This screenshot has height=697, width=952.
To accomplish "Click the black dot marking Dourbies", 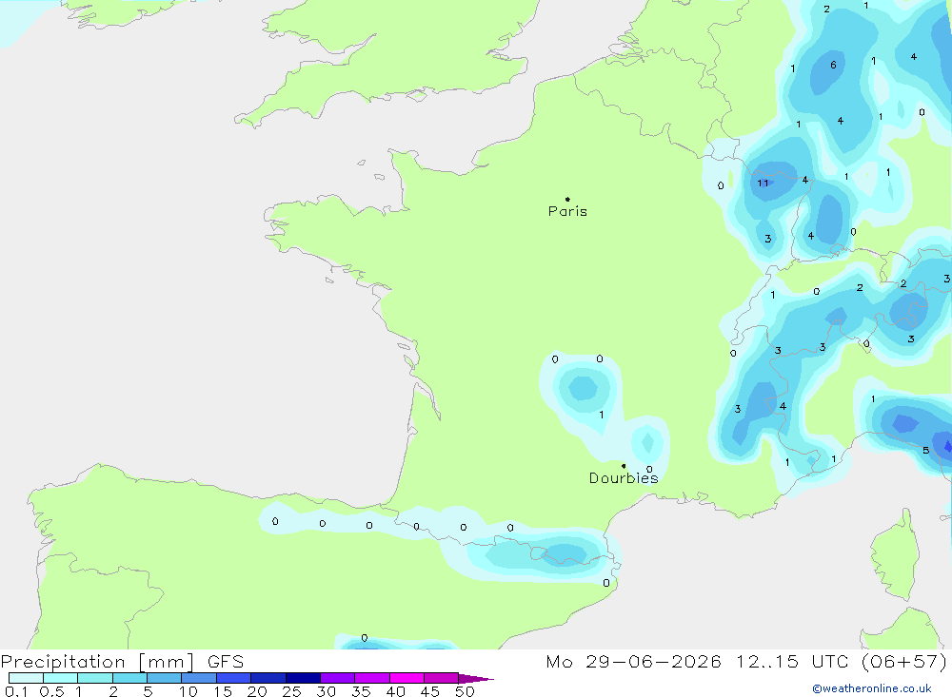I will 624,466.
